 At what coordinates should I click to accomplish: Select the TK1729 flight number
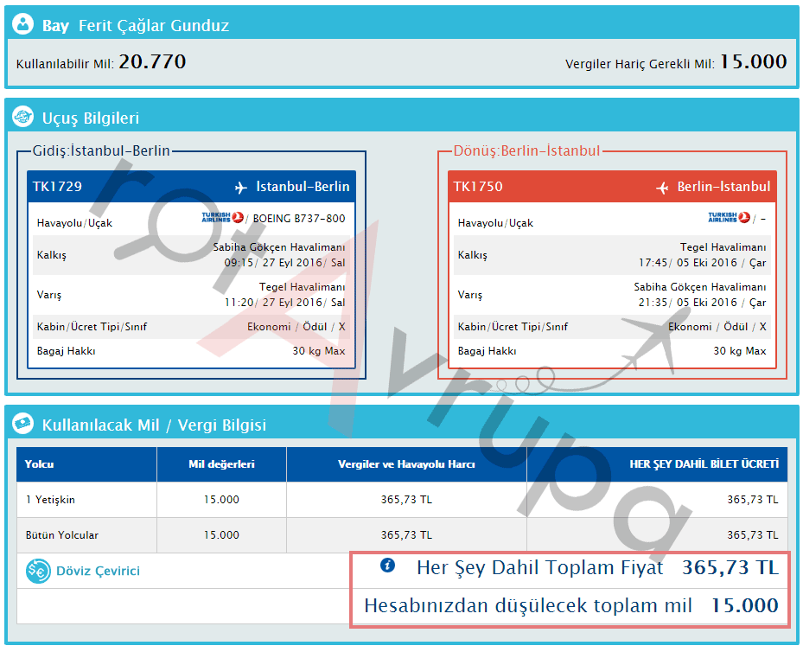pos(57,187)
